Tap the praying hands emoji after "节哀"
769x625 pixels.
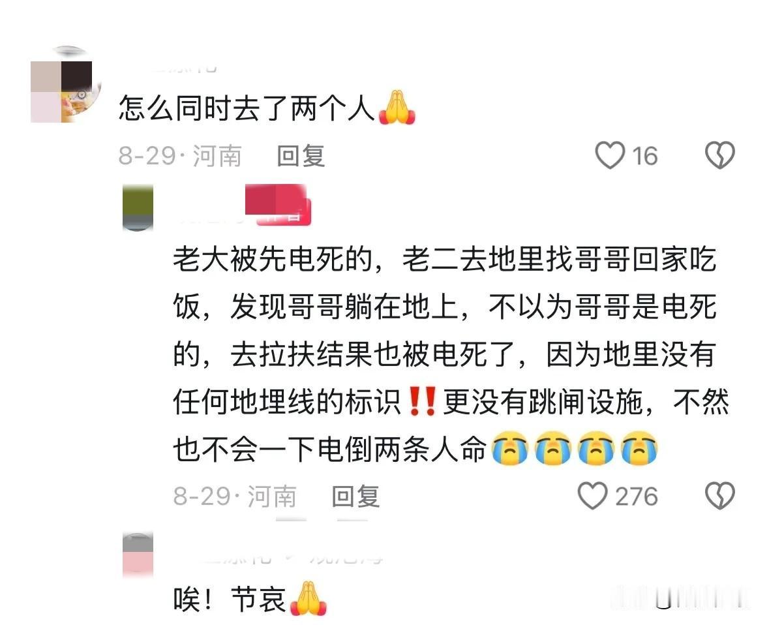(x=309, y=598)
